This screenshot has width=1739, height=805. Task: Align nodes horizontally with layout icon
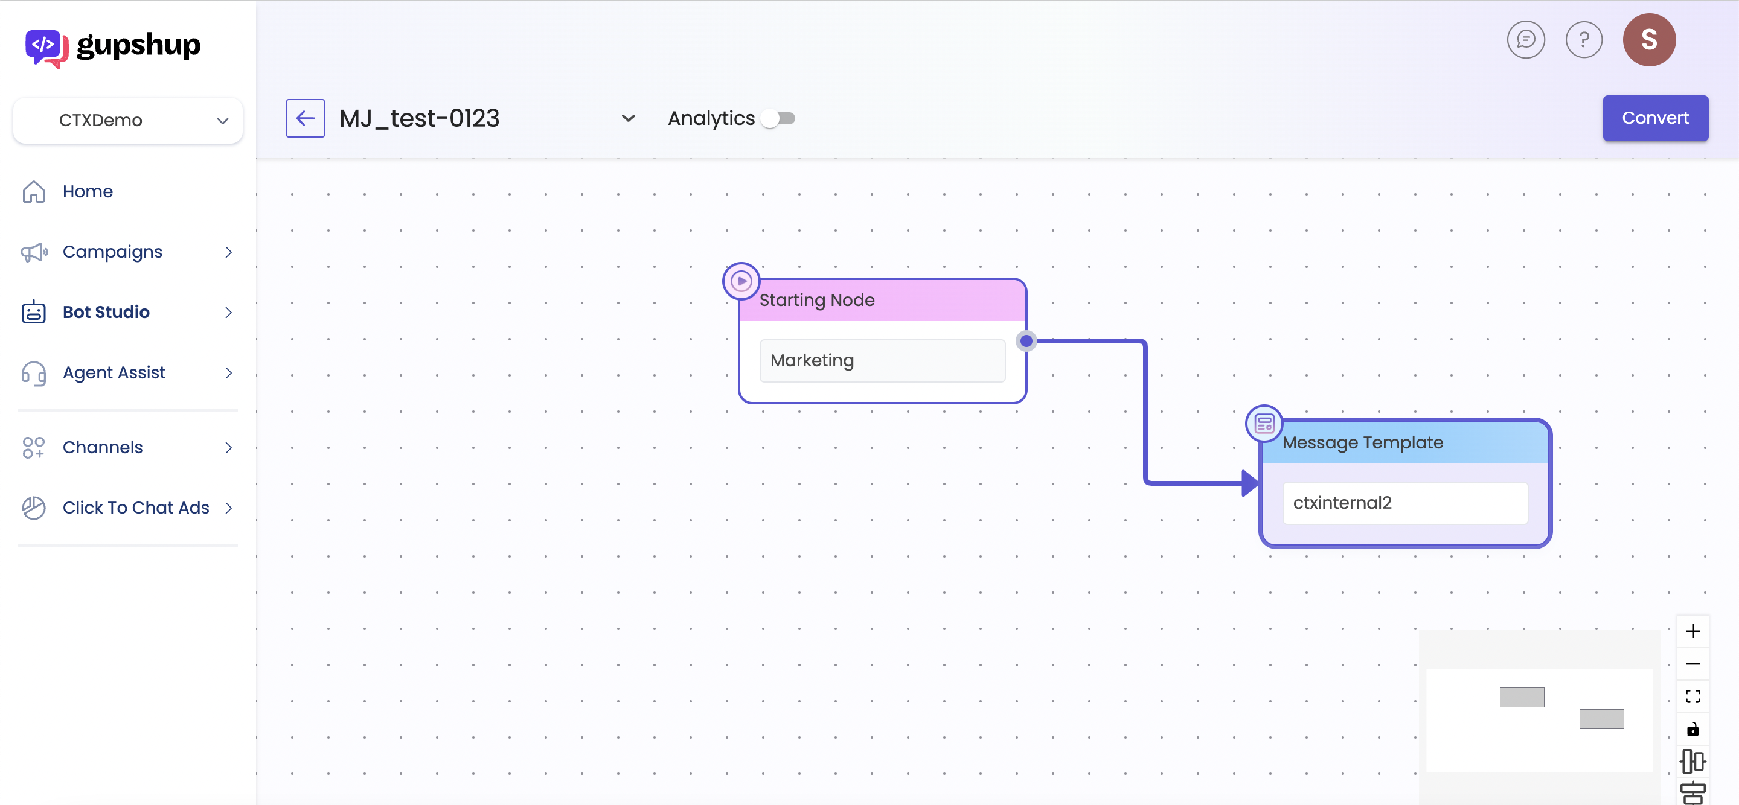(x=1692, y=761)
